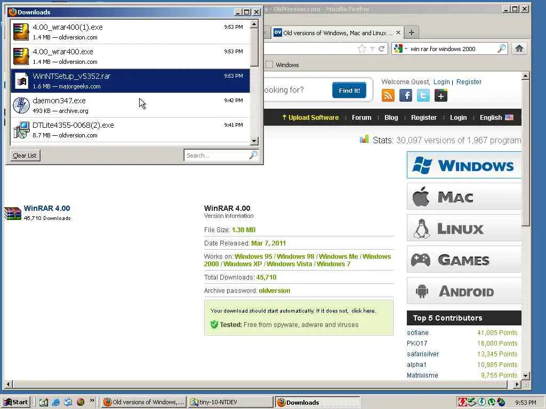Click 9:53 PM taskbar clock

tap(525, 403)
